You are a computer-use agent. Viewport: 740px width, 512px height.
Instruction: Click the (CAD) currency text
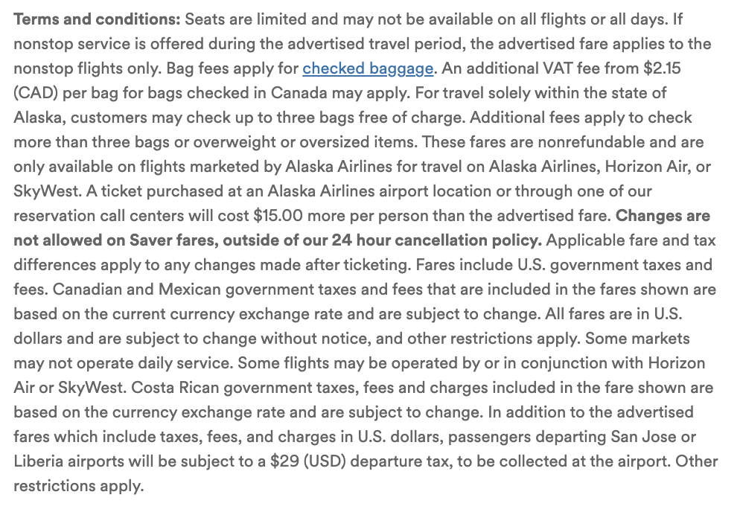[36, 93]
